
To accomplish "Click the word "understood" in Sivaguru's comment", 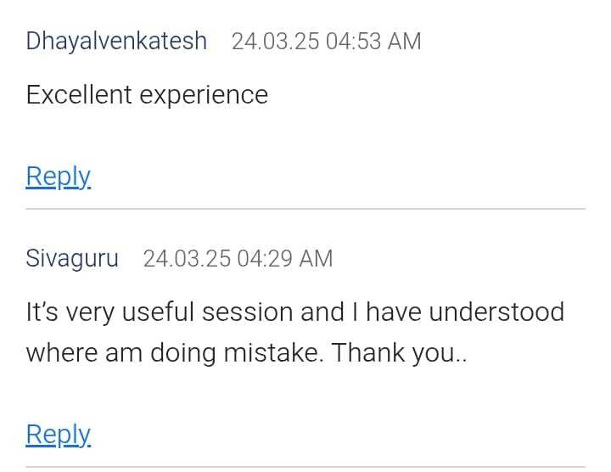I will [496, 312].
